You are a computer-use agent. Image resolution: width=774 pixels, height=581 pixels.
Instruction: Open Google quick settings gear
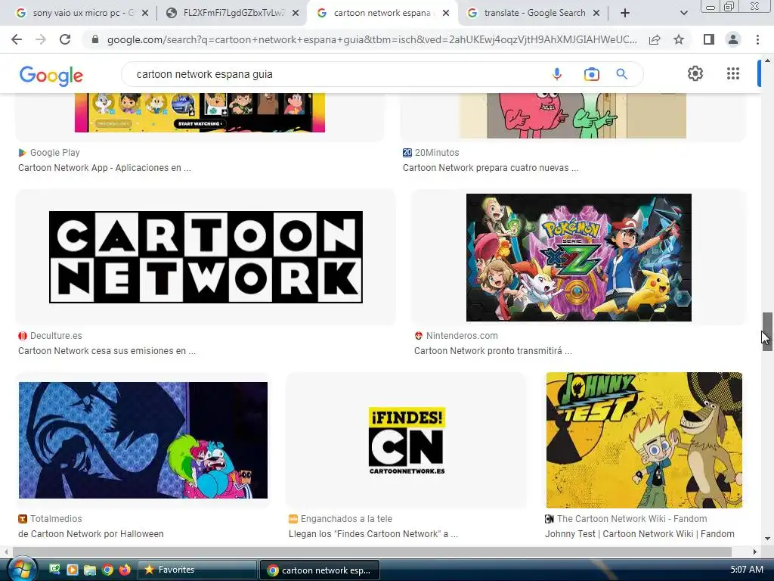(695, 73)
